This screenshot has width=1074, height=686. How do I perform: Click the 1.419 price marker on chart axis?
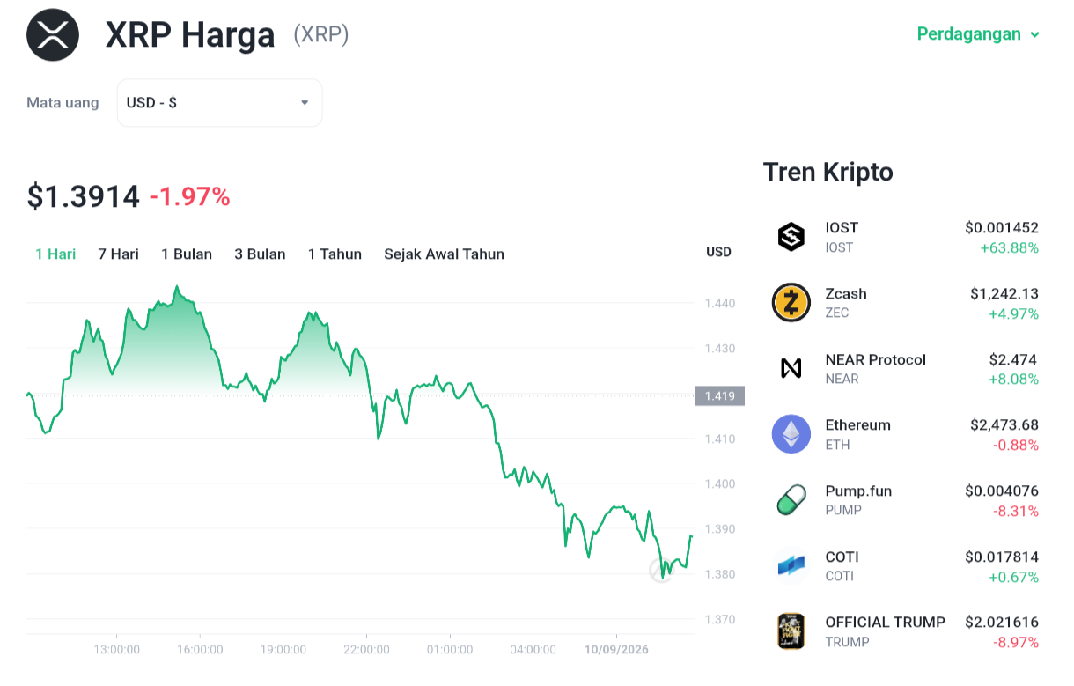coord(719,395)
